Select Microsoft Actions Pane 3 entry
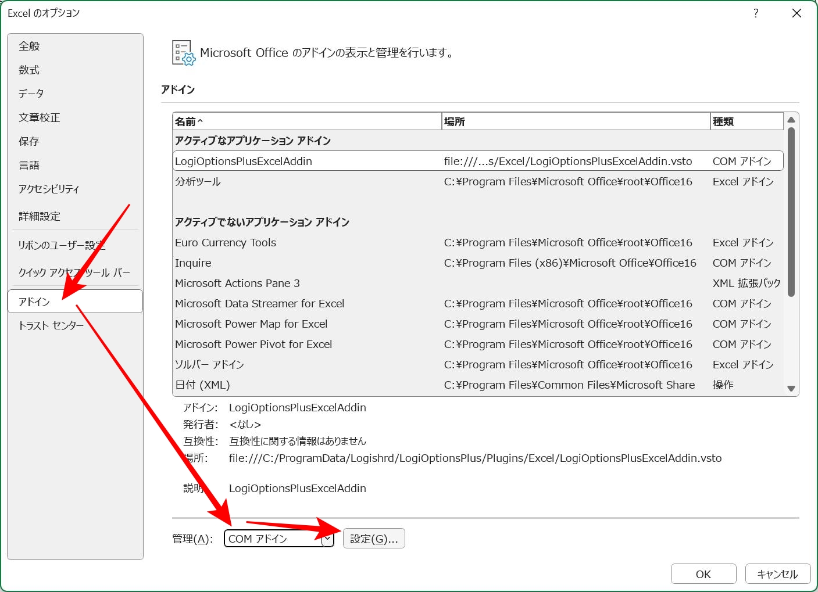Viewport: 818px width, 592px height. point(478,283)
